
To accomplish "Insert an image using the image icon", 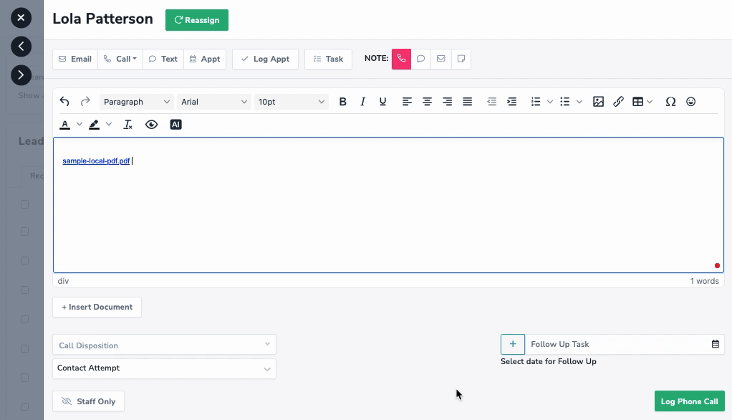I will (598, 102).
